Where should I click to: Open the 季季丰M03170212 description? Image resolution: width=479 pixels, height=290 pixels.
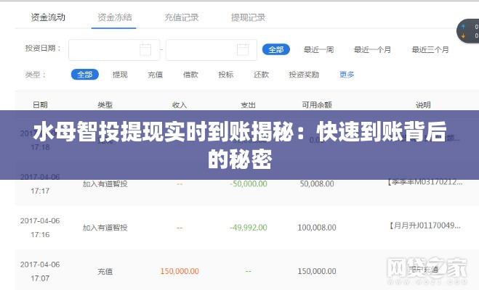pyautogui.click(x=425, y=182)
